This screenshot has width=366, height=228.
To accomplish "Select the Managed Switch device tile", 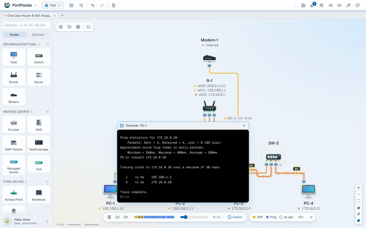I will (x=14, y=165).
